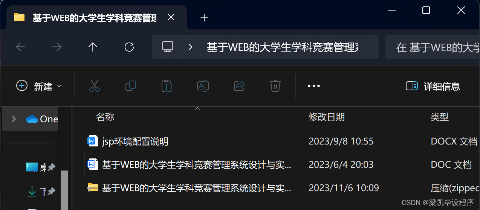Image resolution: width=480 pixels, height=210 pixels.
Task: Toggle the 详细信息 details pane
Action: (433, 86)
